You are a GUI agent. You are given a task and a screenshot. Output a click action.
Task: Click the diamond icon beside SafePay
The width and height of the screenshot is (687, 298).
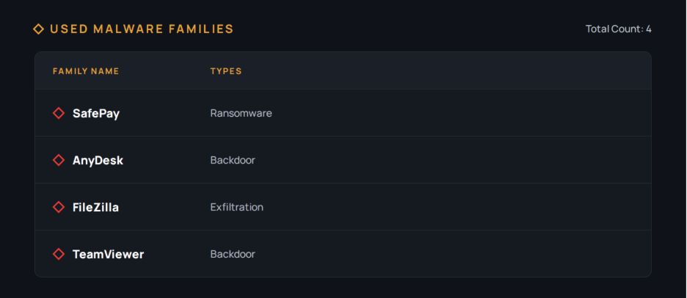click(x=58, y=113)
